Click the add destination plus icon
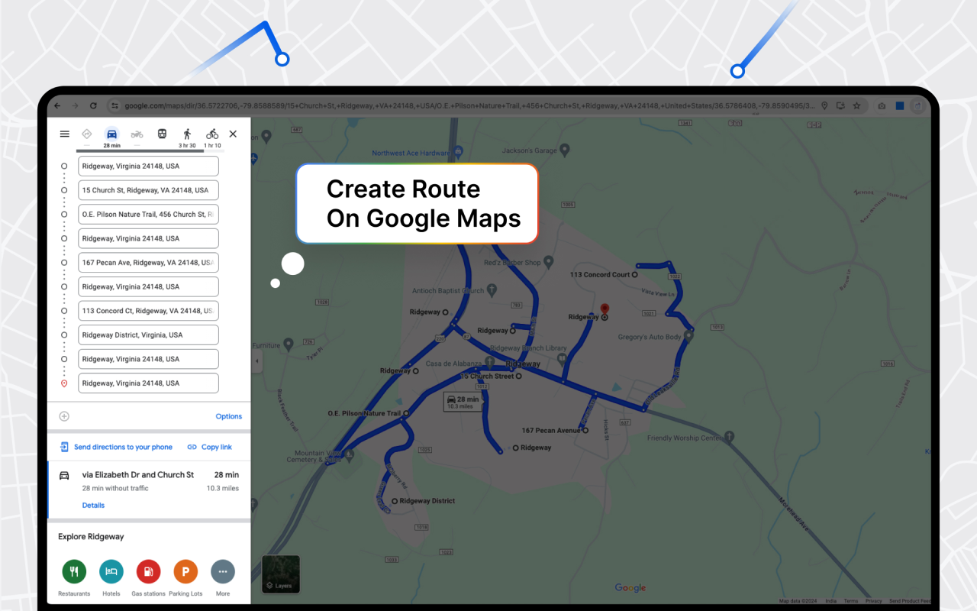Viewport: 977px width, 611px height. [64, 416]
